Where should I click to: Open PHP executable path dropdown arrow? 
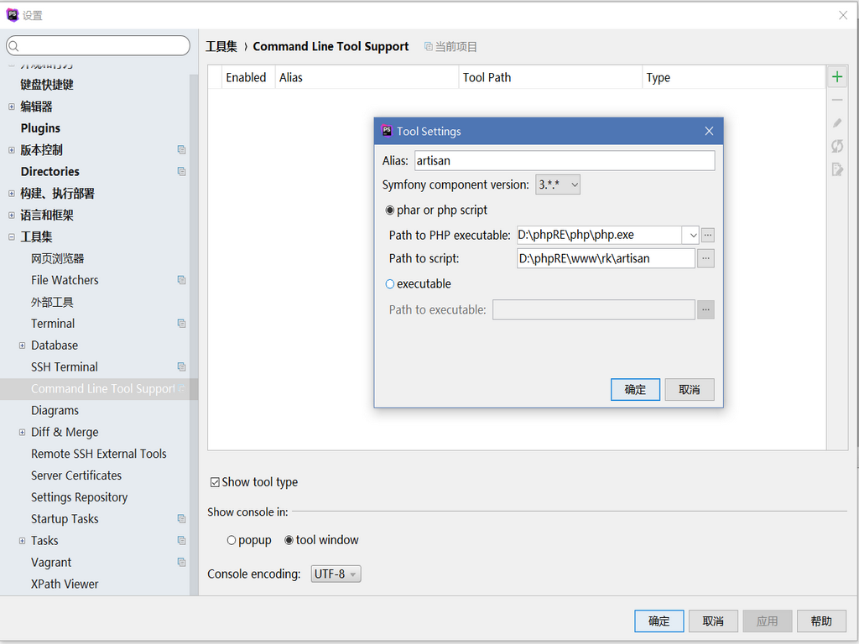(692, 235)
